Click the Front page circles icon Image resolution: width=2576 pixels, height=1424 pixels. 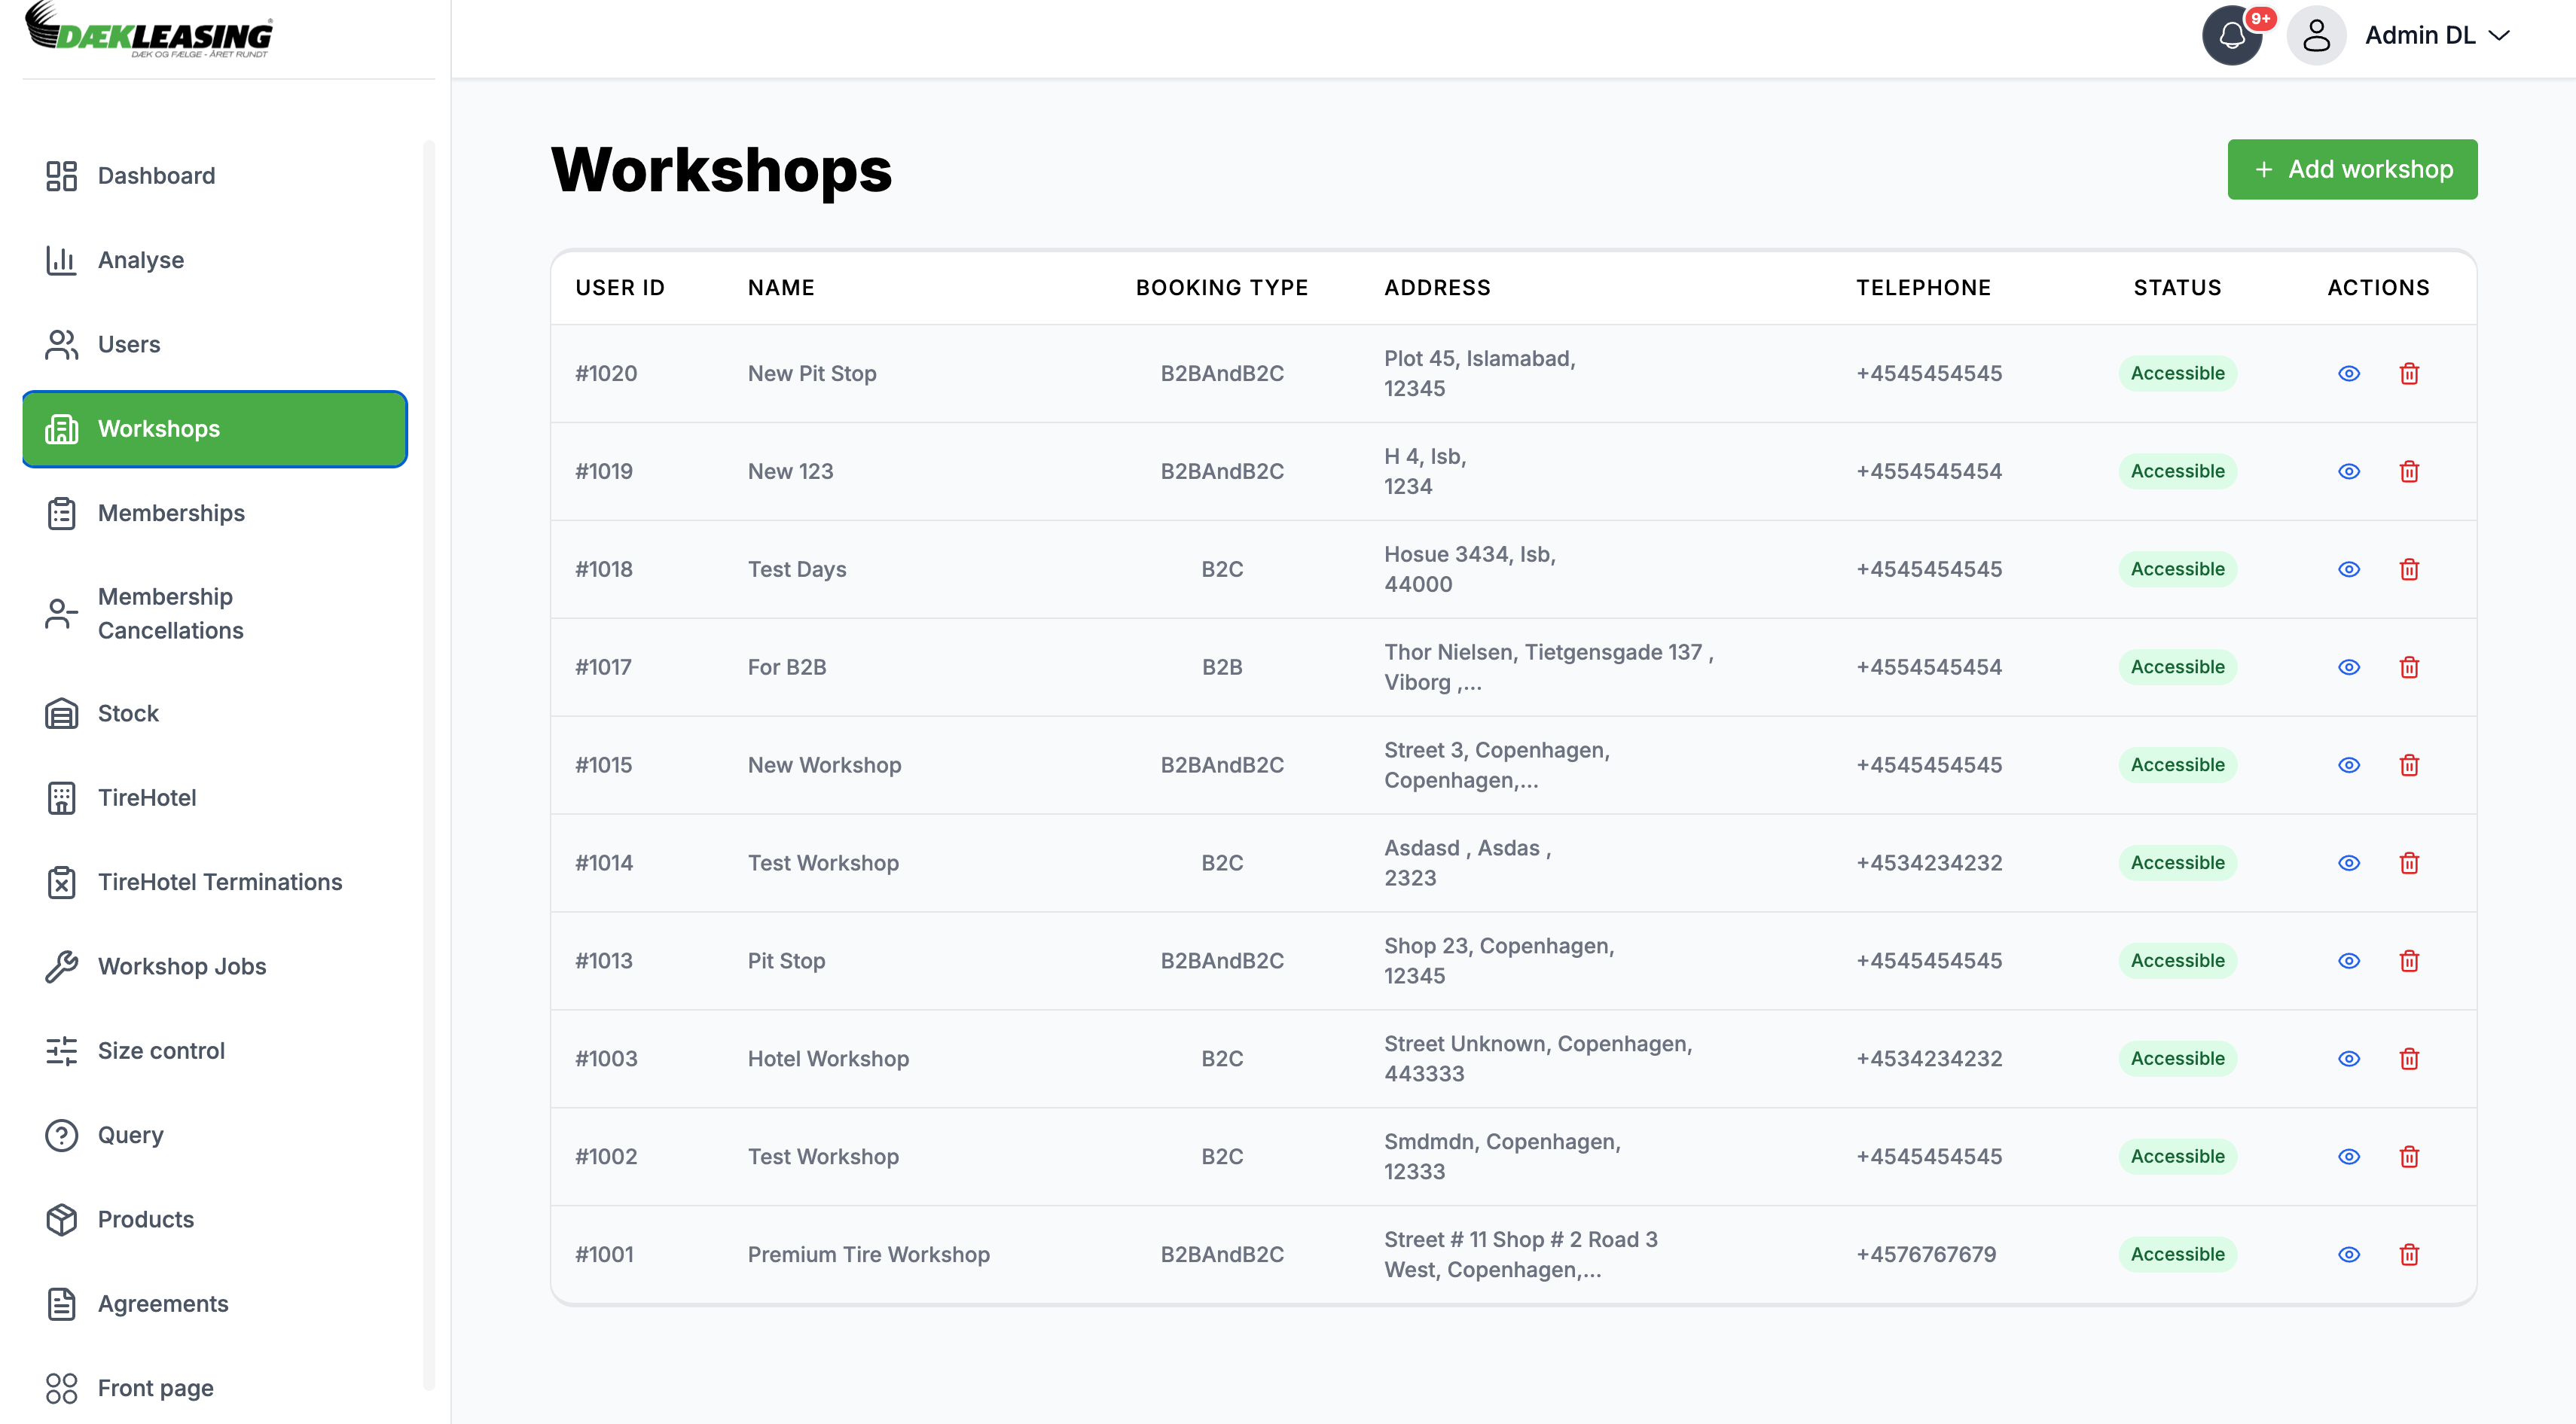click(x=61, y=1388)
